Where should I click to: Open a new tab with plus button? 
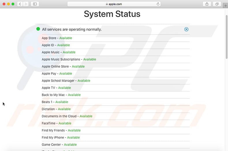[225, 6]
